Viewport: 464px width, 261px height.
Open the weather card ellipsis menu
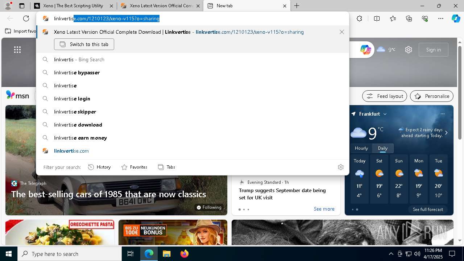pyautogui.click(x=442, y=114)
